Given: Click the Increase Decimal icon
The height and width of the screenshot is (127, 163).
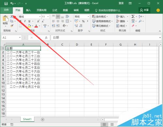Looking at the screenshot, I should 76,26.
